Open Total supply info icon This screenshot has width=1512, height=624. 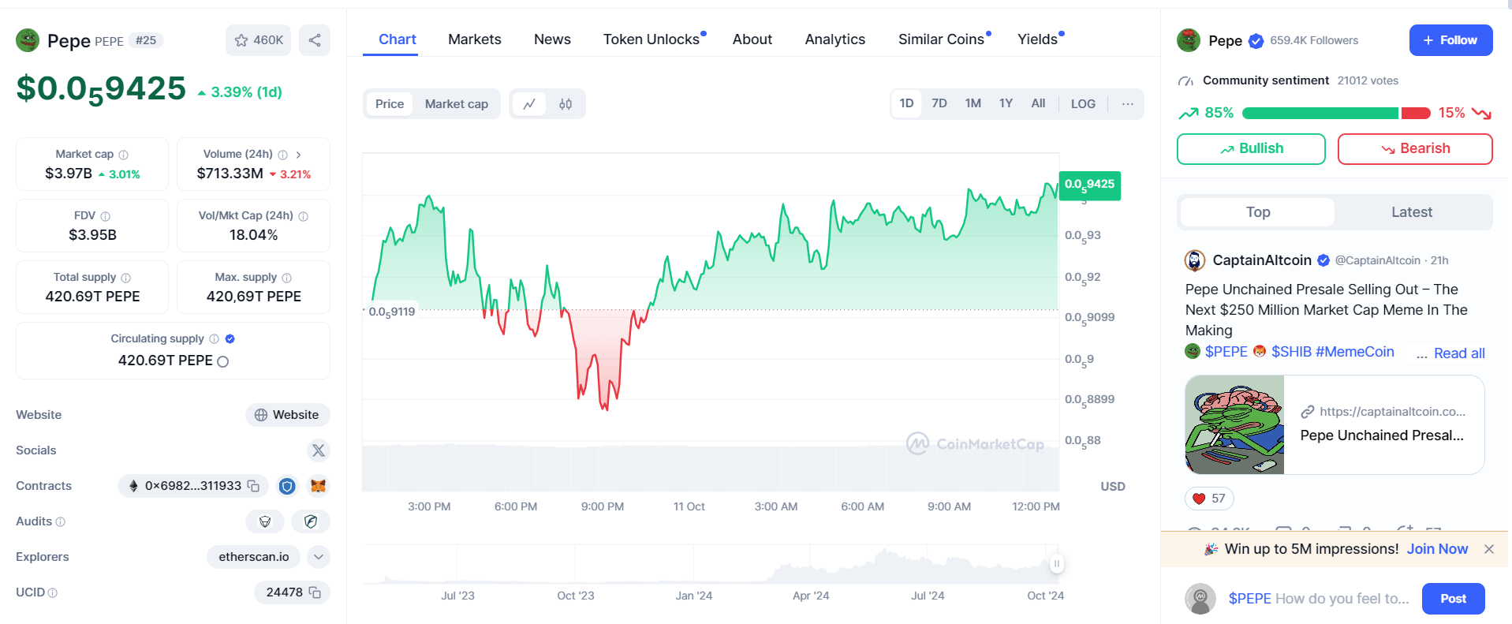coord(126,278)
